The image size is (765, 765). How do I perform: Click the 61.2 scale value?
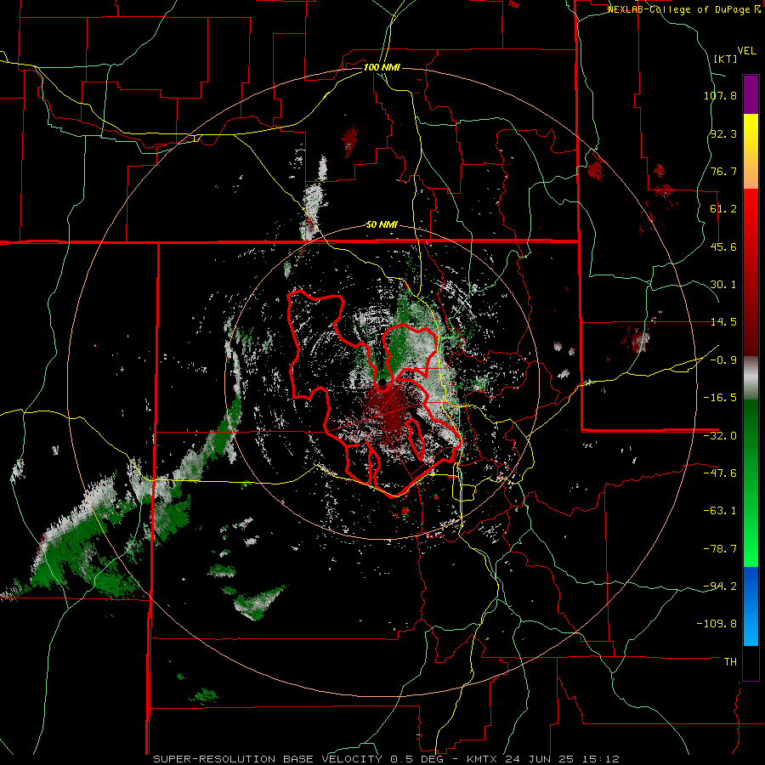[x=723, y=209]
